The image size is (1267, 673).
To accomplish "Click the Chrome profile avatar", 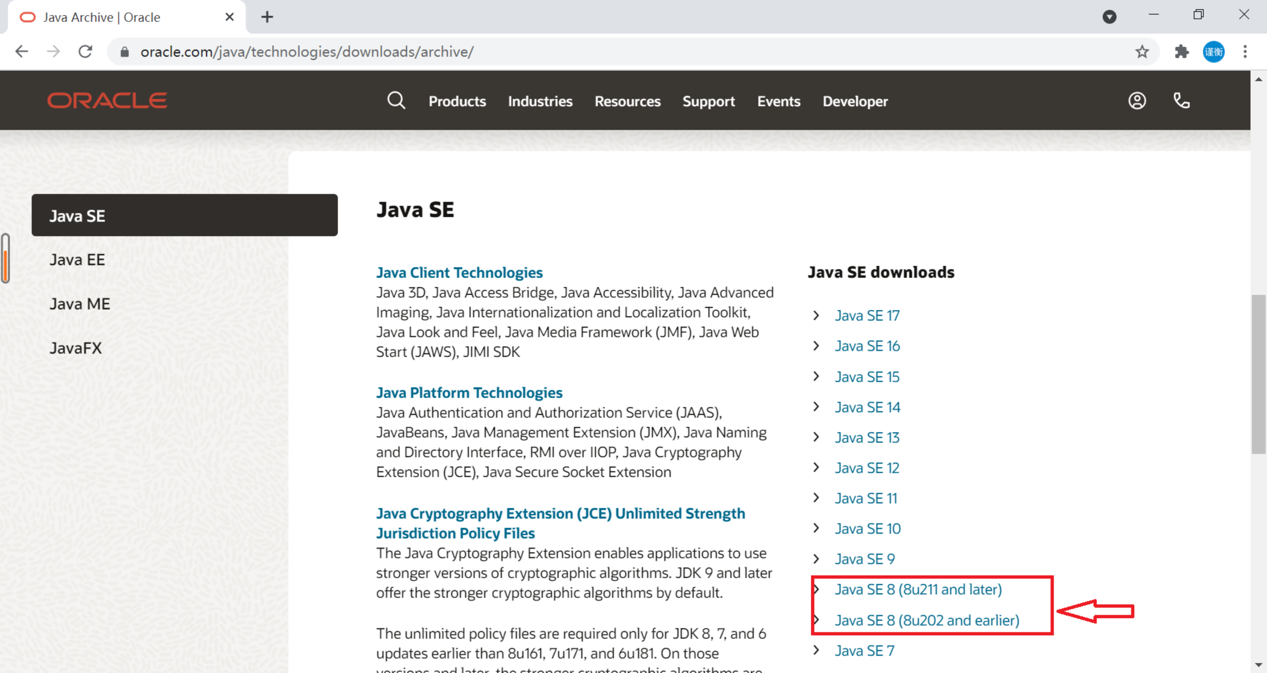I will coord(1213,51).
